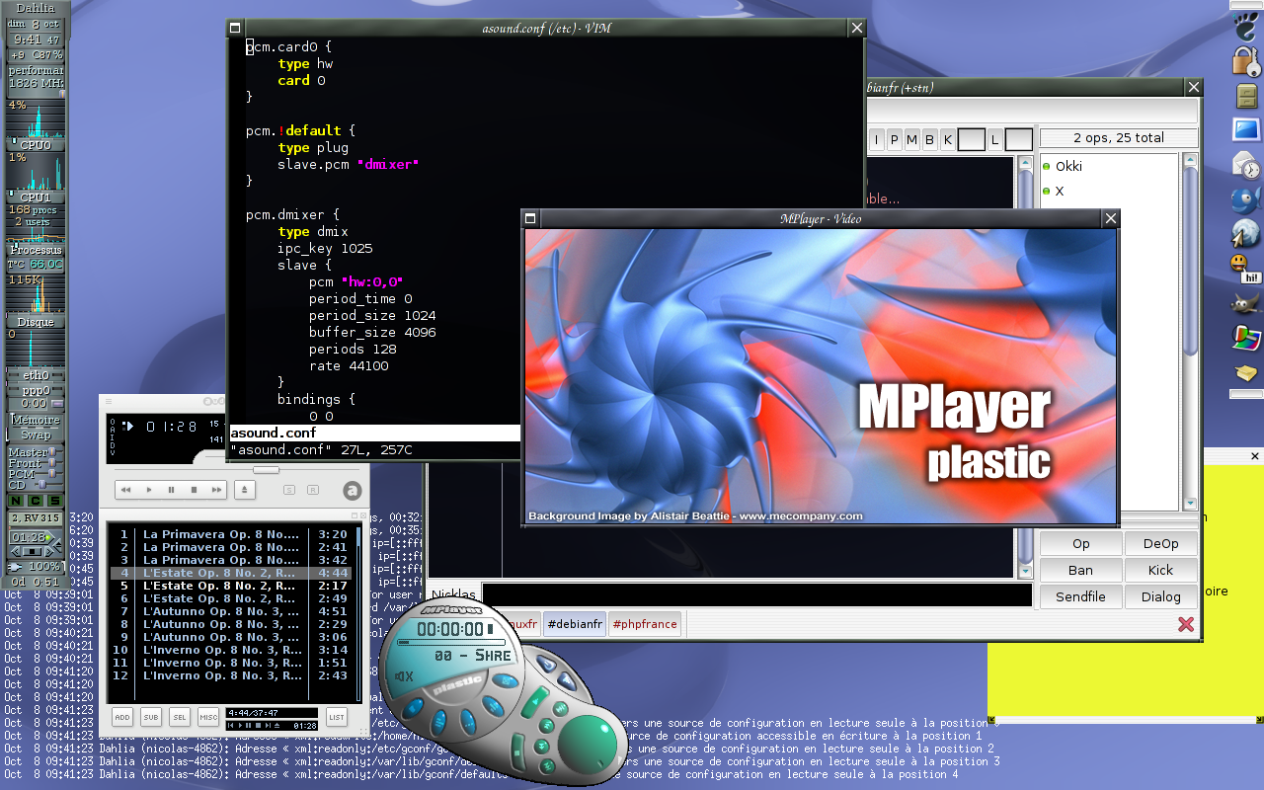Image resolution: width=1264 pixels, height=790 pixels.
Task: Toggle channel mode I in IRC window
Action: click(x=876, y=140)
